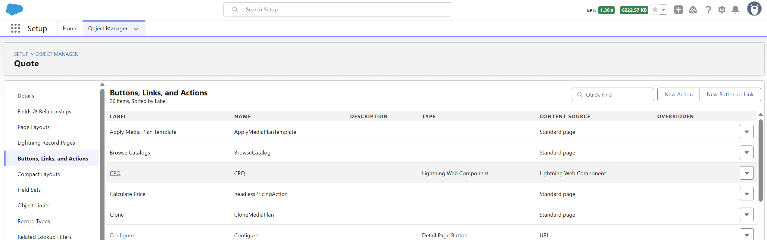Open the App Launcher dots icon

pyautogui.click(x=16, y=28)
